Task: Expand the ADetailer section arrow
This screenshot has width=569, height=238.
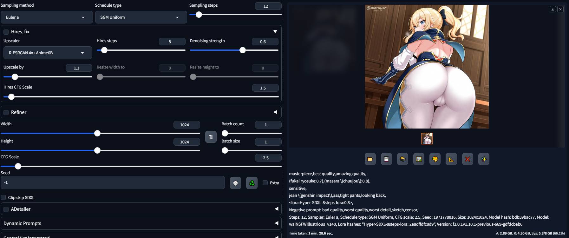Action: [276, 209]
